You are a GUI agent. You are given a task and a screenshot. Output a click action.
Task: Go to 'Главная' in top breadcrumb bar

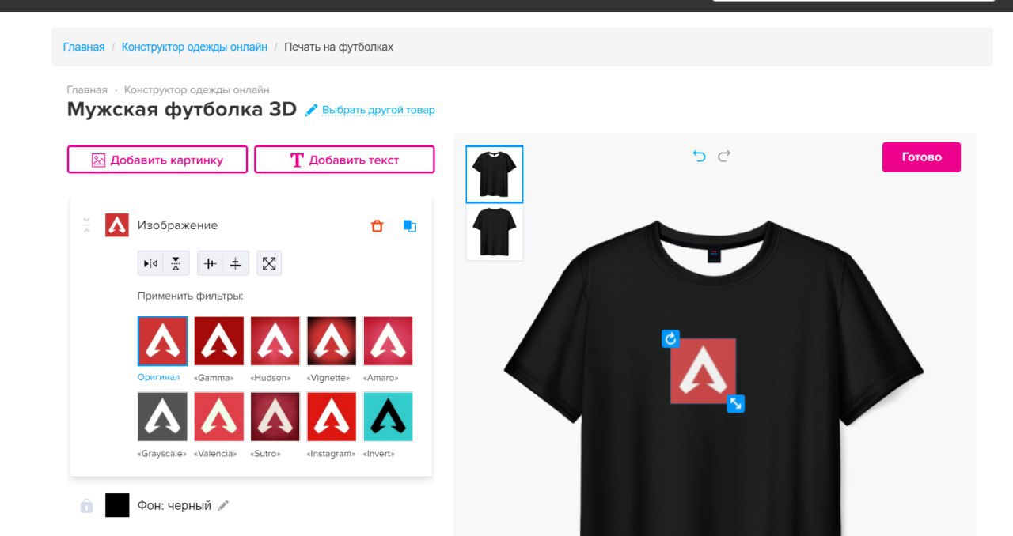click(84, 47)
